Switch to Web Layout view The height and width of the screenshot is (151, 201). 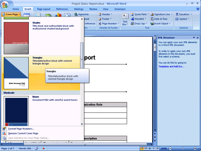point(150,149)
